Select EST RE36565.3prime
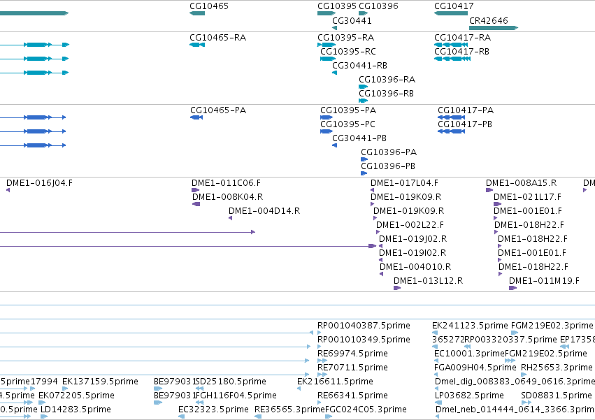Image resolution: width=595 pixels, height=420 pixels. click(289, 410)
